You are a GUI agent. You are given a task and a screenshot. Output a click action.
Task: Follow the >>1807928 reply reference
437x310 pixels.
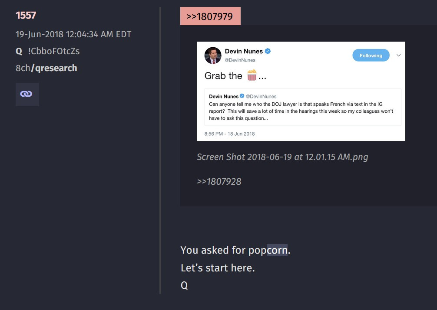click(219, 181)
